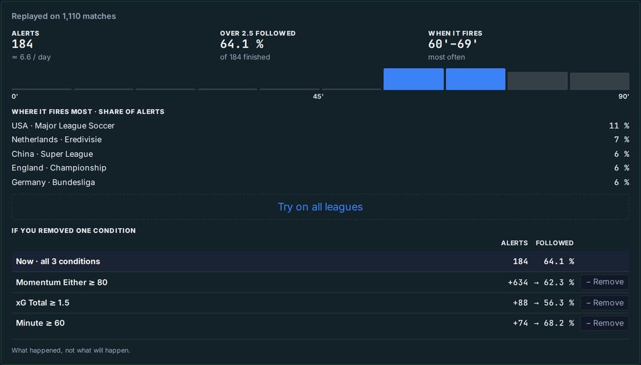Screen dimensions: 641x365
Task: Select the USA · Major League Soccer row
Action: click(x=320, y=126)
